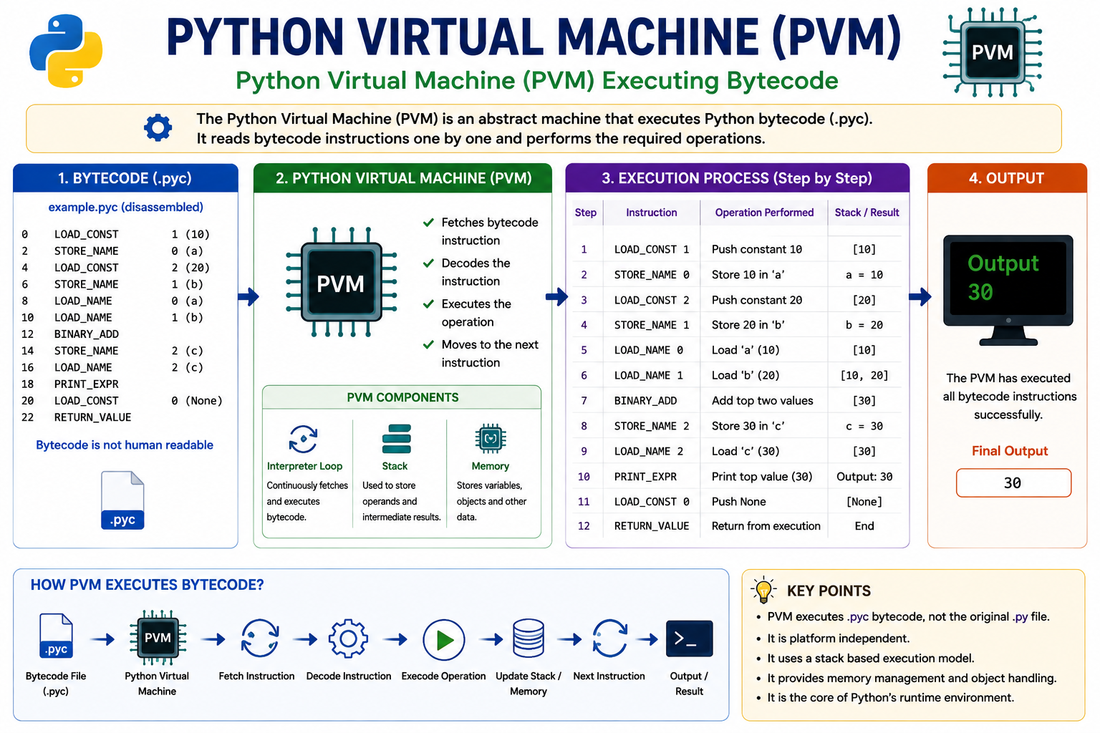Image resolution: width=1100 pixels, height=733 pixels.
Task: Click the lightbulb icon next to KEY POINTS
Action: coord(763,590)
